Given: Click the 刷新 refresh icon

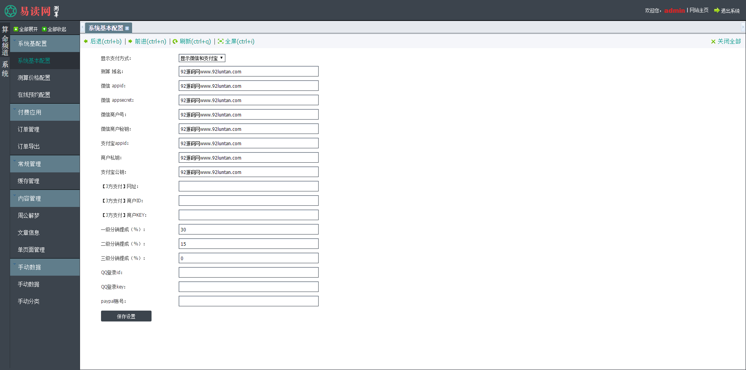Looking at the screenshot, I should coord(175,42).
